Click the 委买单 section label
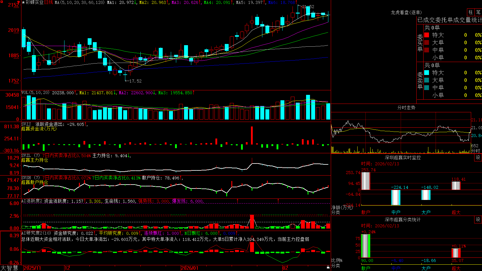 point(420,43)
